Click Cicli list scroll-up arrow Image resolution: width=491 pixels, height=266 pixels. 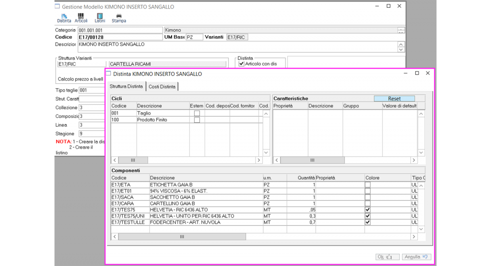click(266, 114)
